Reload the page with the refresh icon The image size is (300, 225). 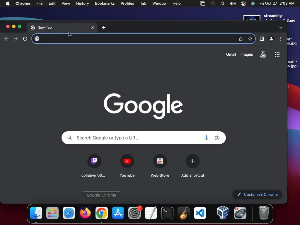coord(25,39)
